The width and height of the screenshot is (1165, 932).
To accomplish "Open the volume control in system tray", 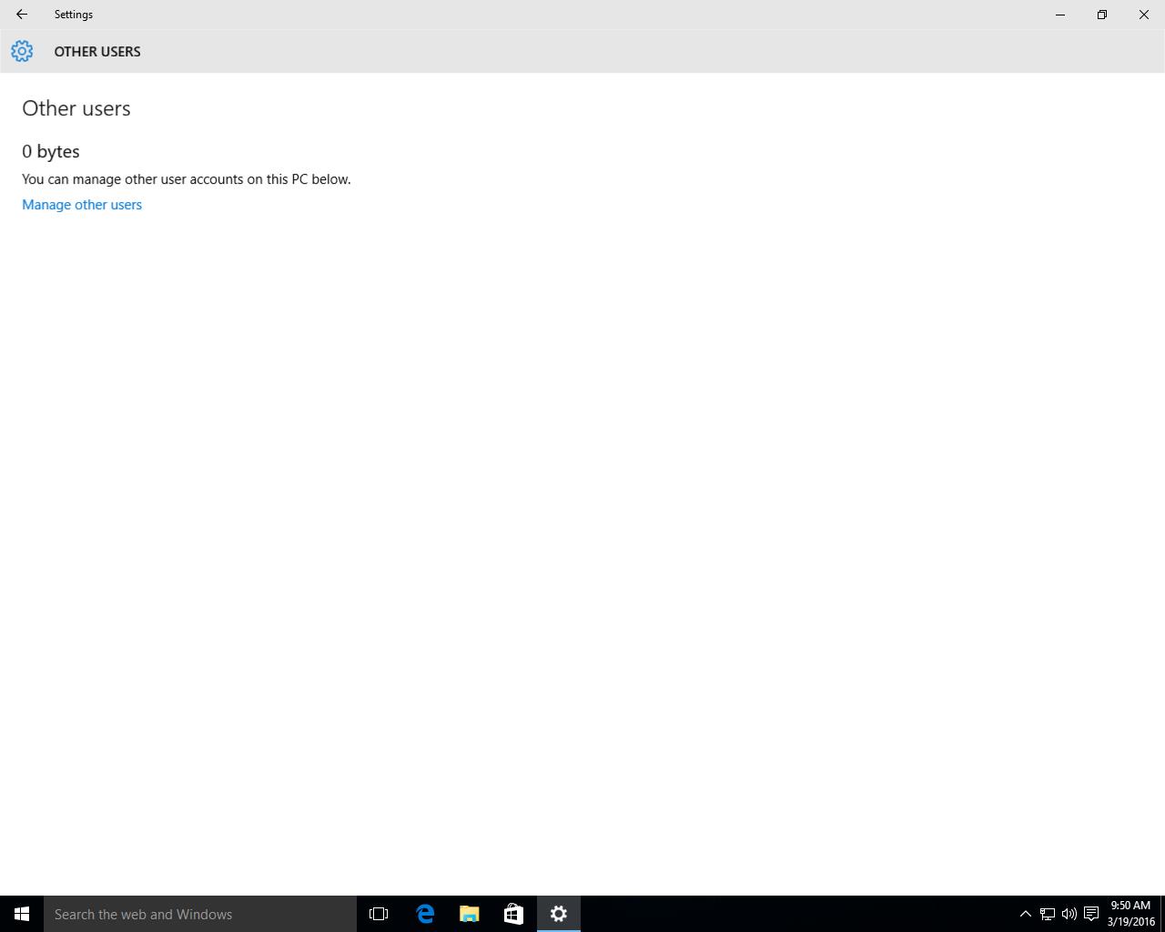I will pyautogui.click(x=1069, y=914).
